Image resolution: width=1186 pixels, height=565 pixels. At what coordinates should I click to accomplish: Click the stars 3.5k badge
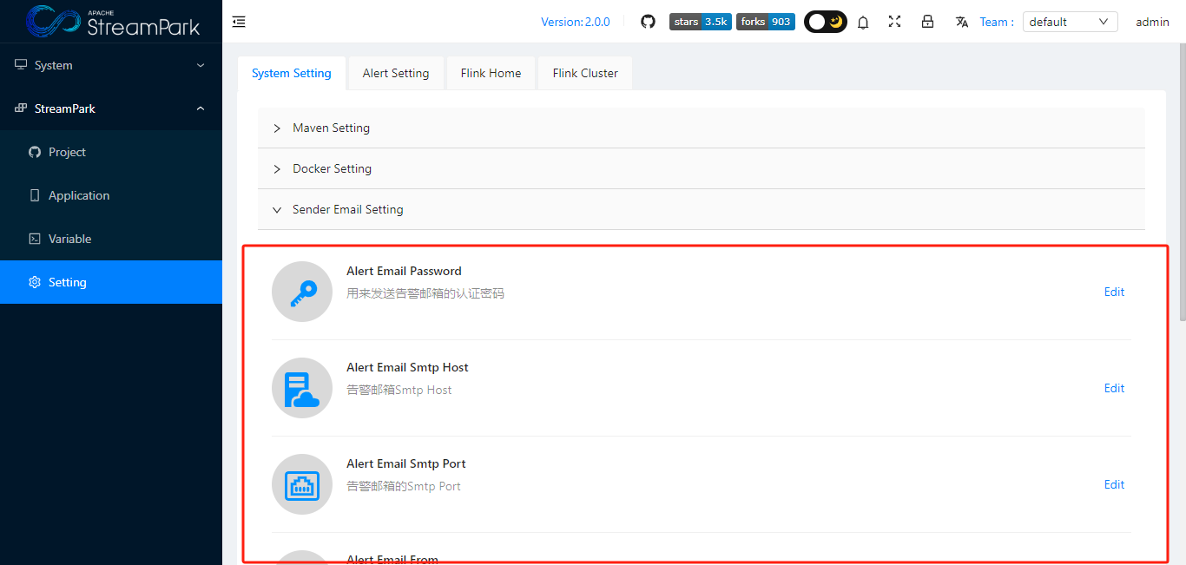coord(700,22)
